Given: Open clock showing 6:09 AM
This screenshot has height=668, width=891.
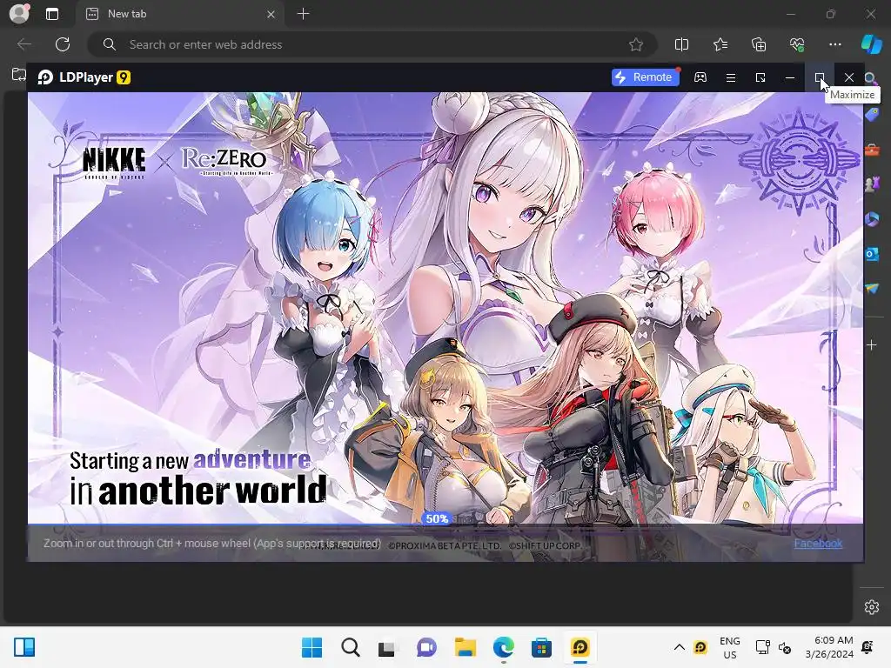Looking at the screenshot, I should click(x=829, y=647).
